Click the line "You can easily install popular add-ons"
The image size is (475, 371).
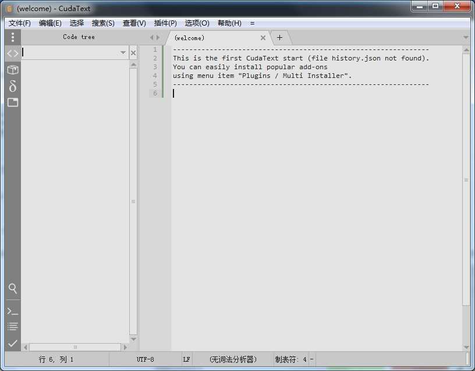(250, 67)
